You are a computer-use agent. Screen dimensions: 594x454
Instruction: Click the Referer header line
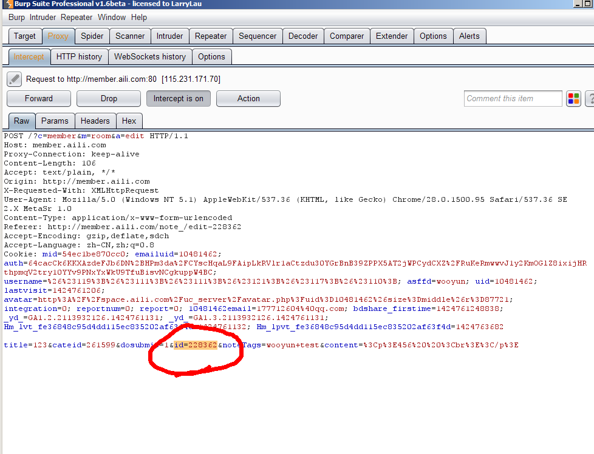[x=122, y=227]
